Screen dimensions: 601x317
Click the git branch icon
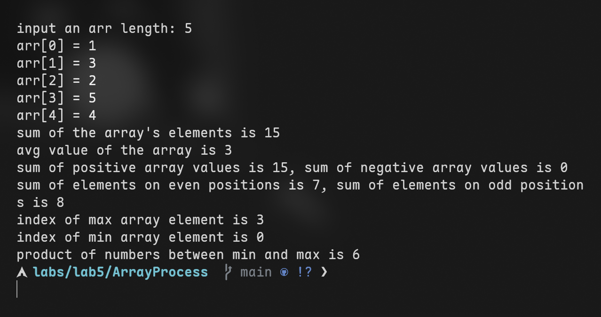[x=228, y=272]
